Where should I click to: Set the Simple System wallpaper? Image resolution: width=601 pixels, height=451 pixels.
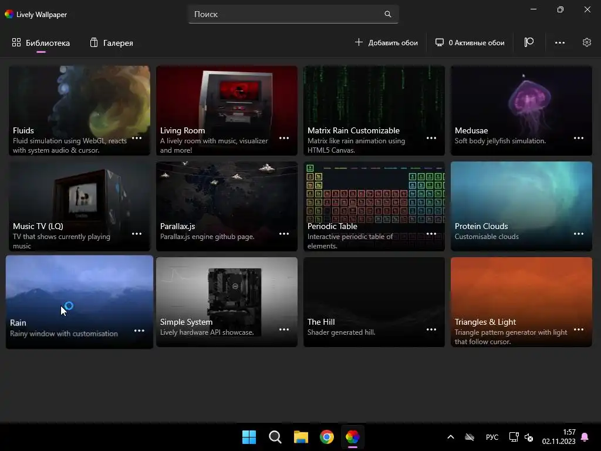pos(227,302)
